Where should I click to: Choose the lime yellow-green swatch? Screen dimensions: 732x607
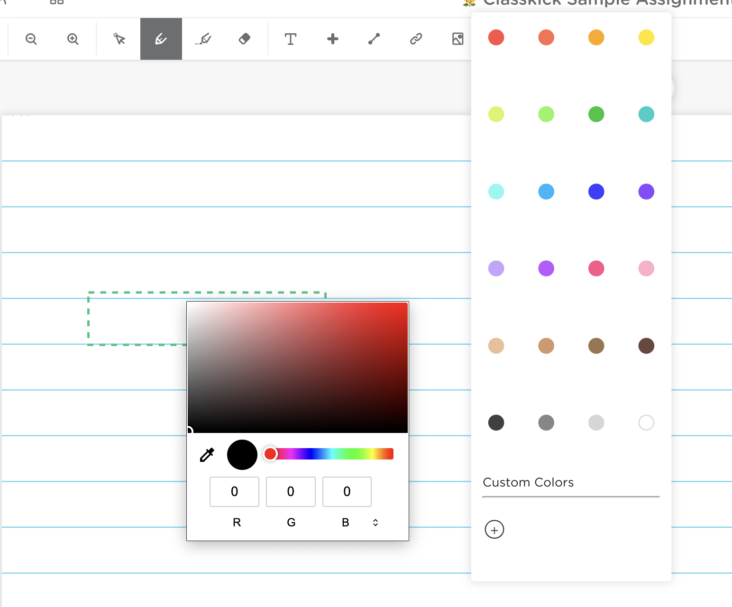pos(496,114)
